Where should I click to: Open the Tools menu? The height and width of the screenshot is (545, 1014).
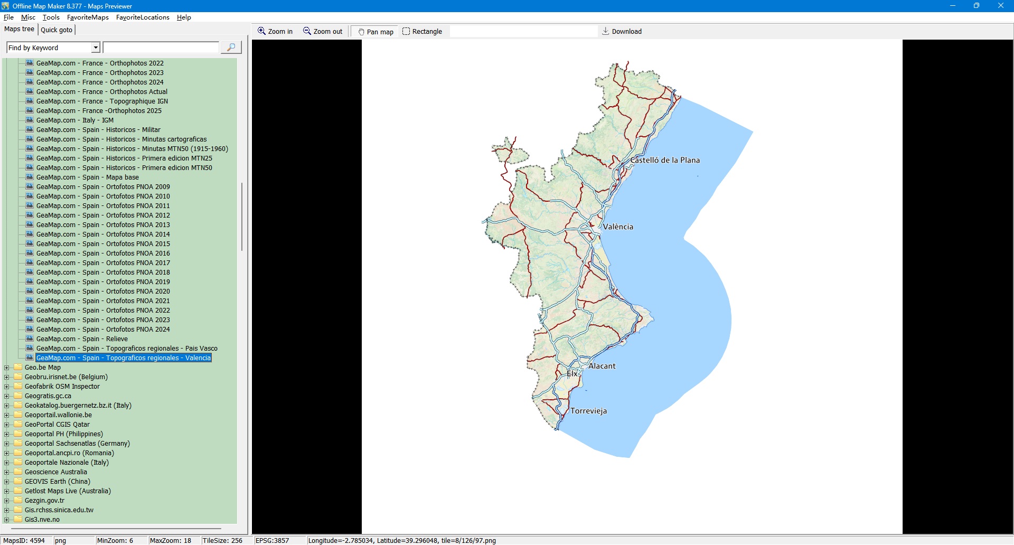click(51, 17)
